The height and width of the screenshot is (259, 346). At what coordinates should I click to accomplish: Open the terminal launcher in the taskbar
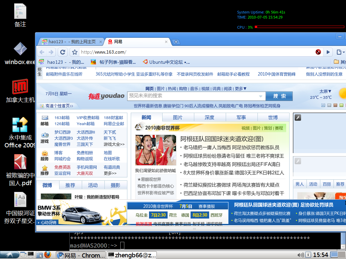click(x=30, y=255)
